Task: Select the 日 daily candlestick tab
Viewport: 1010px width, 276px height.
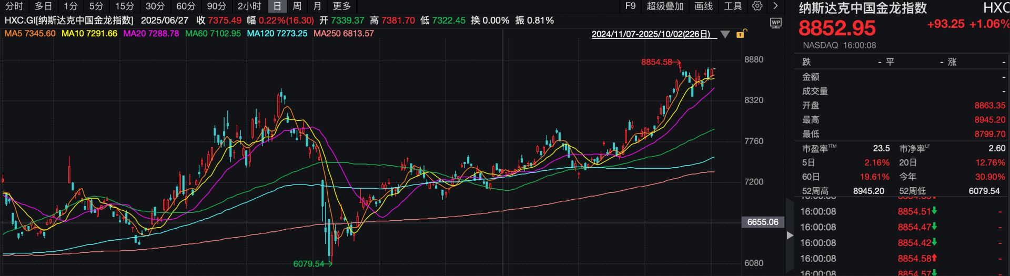Action: 277,6
